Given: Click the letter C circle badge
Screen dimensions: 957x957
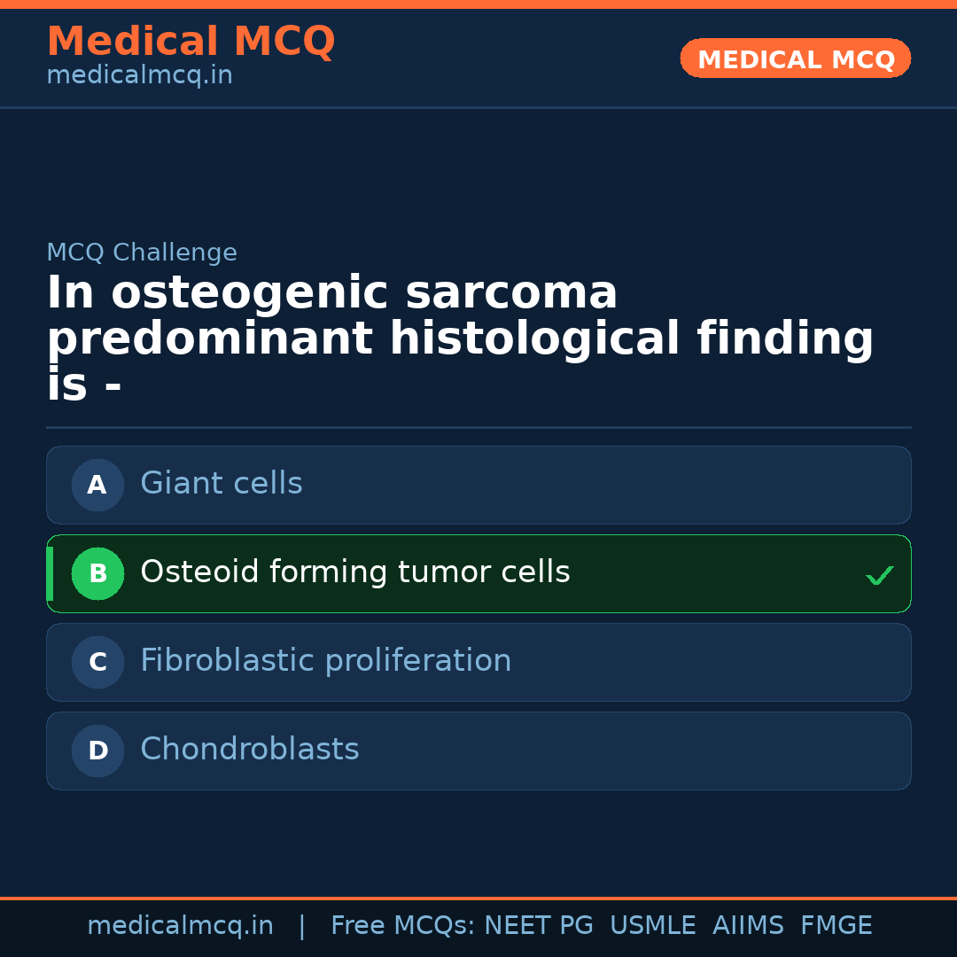Looking at the screenshot, I should pyautogui.click(x=97, y=662).
